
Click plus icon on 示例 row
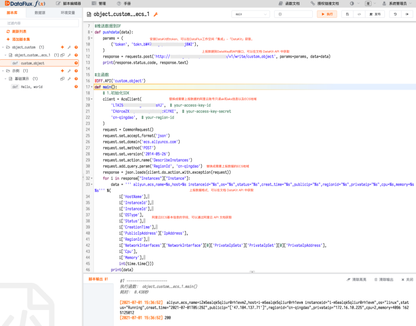coord(62,71)
